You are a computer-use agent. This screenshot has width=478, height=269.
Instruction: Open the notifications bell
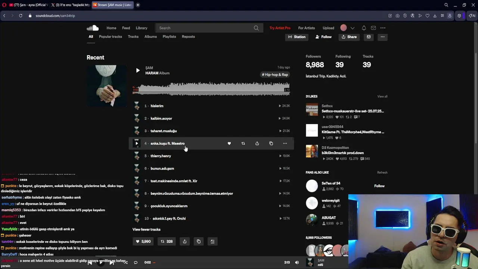point(364,28)
